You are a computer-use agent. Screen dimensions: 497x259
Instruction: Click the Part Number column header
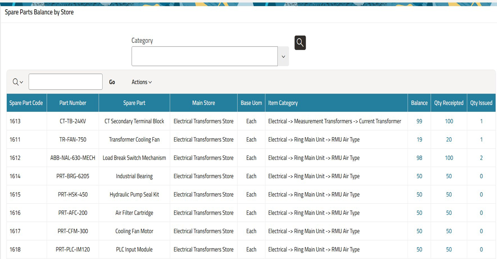point(73,103)
